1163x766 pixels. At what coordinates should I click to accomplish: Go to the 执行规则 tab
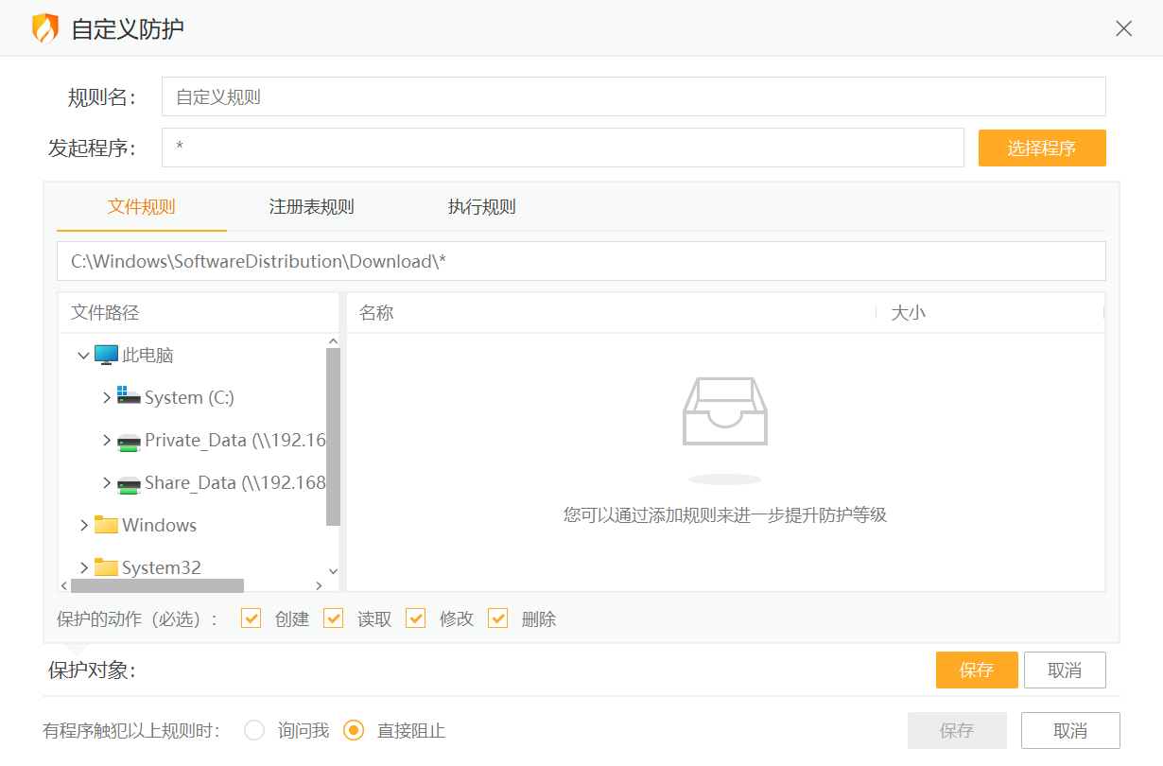point(482,207)
